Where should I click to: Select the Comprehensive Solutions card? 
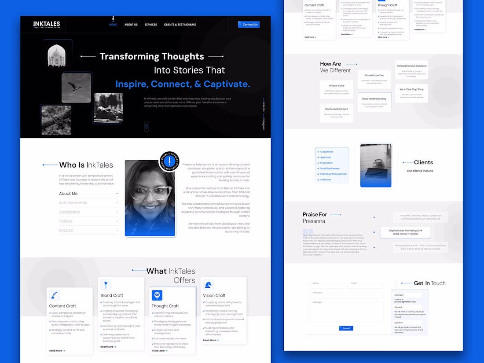coord(411,70)
